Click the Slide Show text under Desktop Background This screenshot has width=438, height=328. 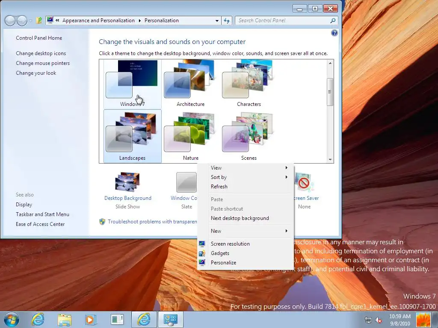click(x=127, y=207)
